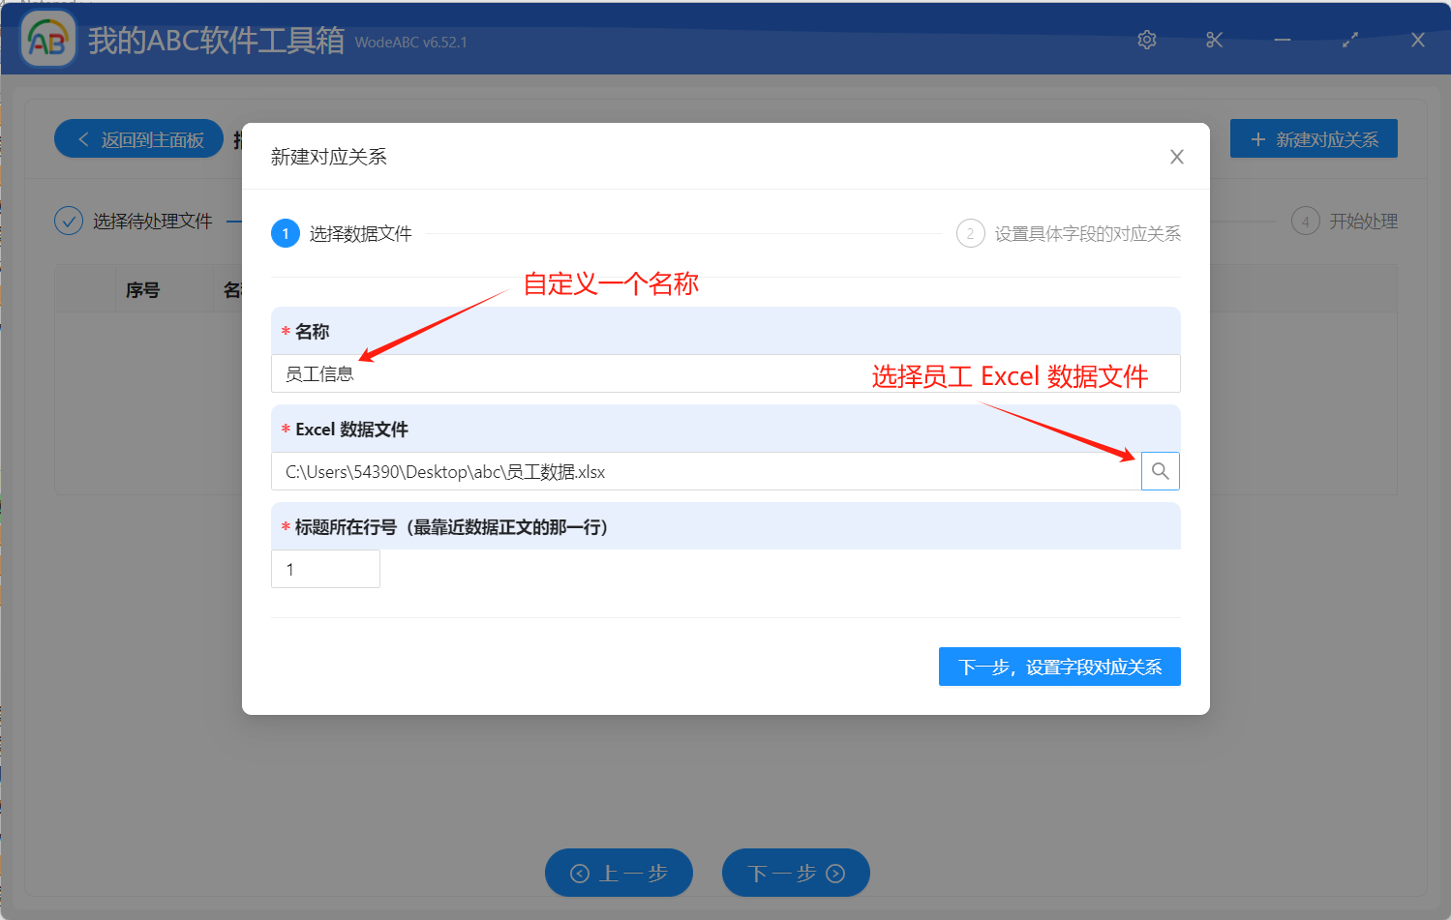
Task: Click the checkmark icon beside 选择待处理文件
Action: coord(69,221)
